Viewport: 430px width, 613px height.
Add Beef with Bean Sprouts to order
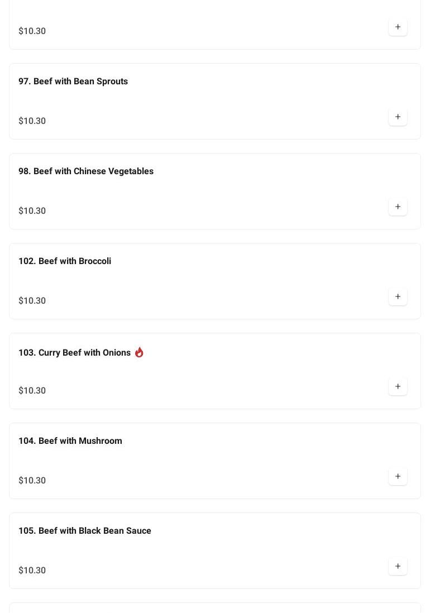pos(398,117)
